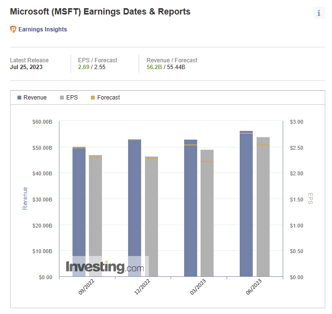332x314 pixels.
Task: Click the $30.00B revenue axis label
Action: click(x=42, y=200)
